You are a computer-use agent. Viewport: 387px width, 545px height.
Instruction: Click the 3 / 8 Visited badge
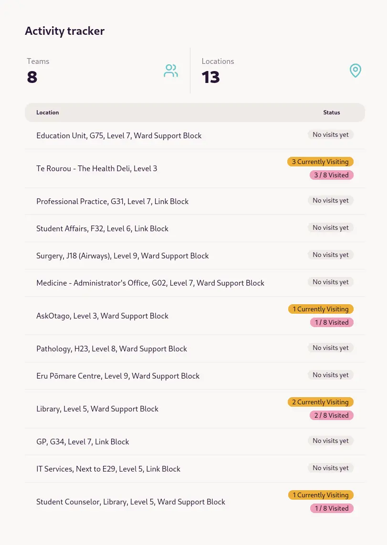pos(331,175)
